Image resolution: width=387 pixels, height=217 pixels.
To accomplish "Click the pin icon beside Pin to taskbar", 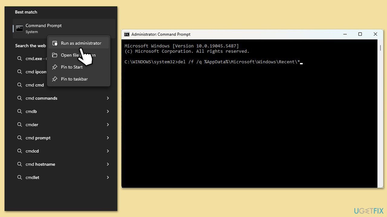I will tap(55, 79).
